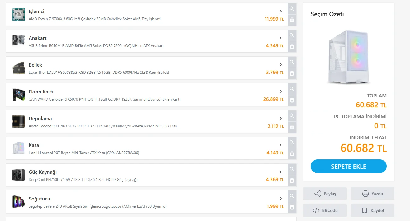410x221 pixels.
Task: Print the build with Yazdır
Action: 372,194
